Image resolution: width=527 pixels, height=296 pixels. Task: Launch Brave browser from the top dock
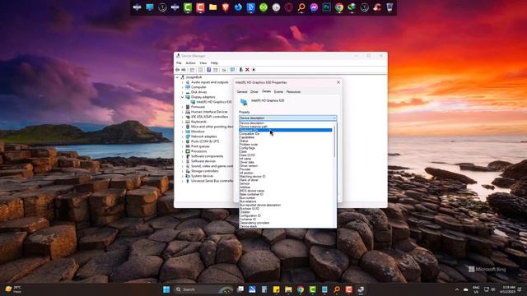(226, 7)
